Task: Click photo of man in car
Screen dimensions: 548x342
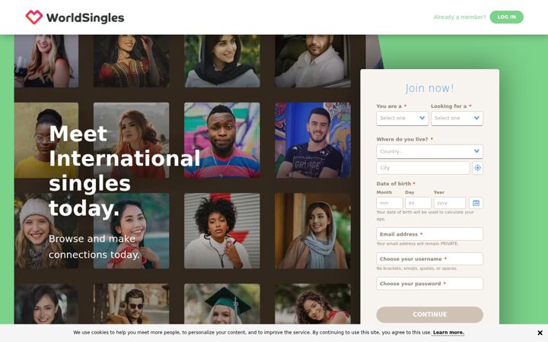Action: [313, 61]
